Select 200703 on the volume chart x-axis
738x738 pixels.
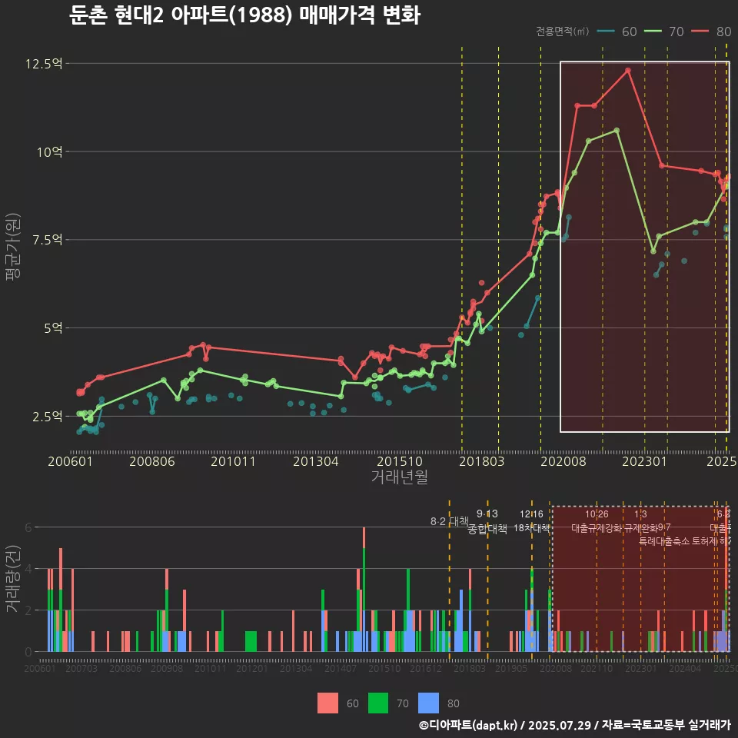(81, 668)
